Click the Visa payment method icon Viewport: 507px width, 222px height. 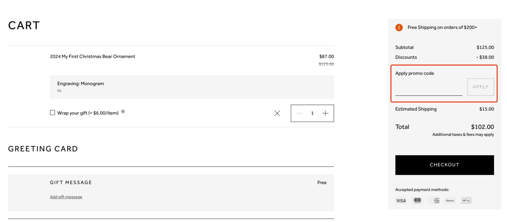click(x=401, y=200)
